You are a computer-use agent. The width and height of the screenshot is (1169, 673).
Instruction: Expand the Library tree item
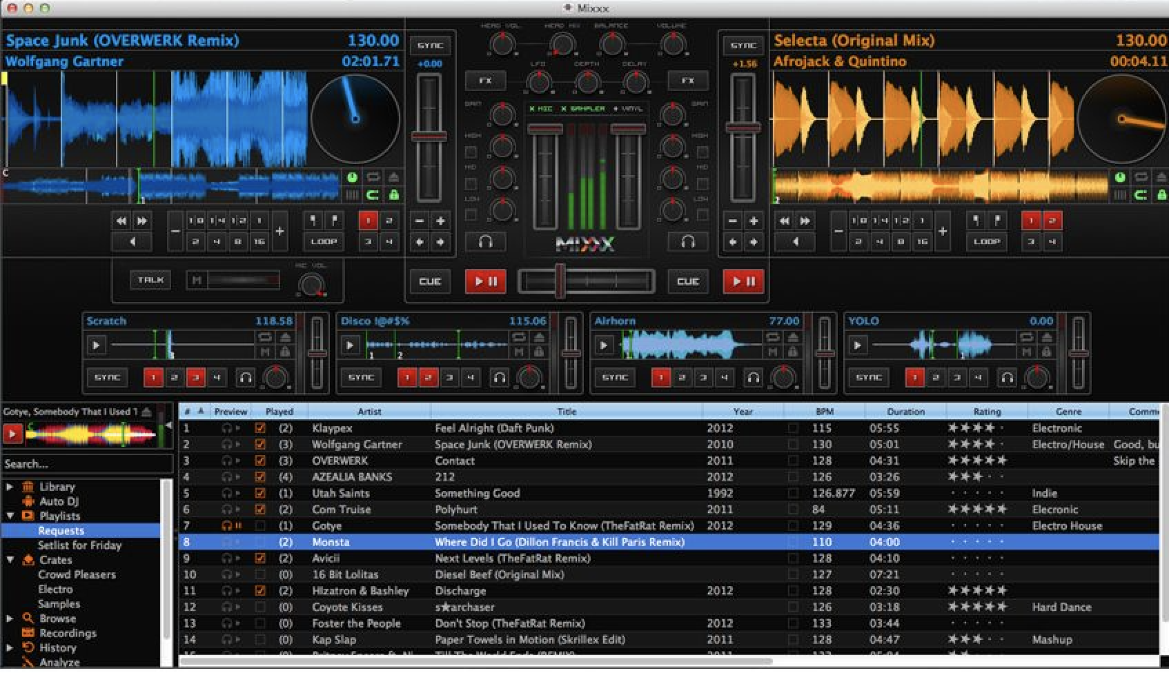(x=10, y=487)
